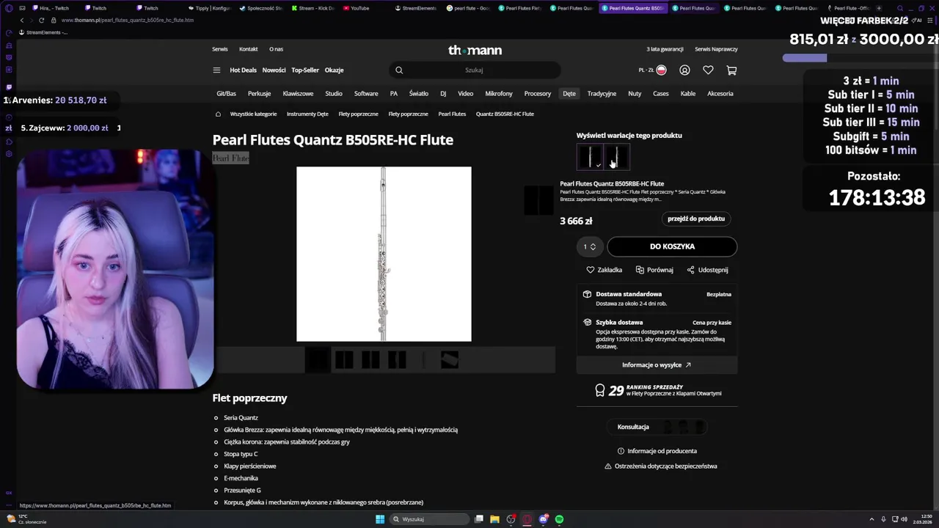This screenshot has width=939, height=528.
Task: Open Okazje page
Action: coord(334,70)
